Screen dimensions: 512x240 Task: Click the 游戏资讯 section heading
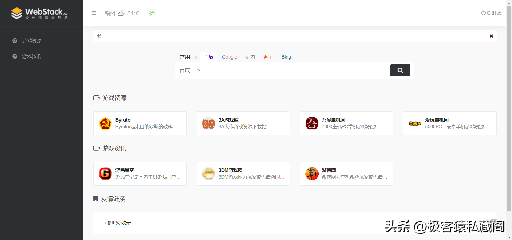[x=114, y=148]
